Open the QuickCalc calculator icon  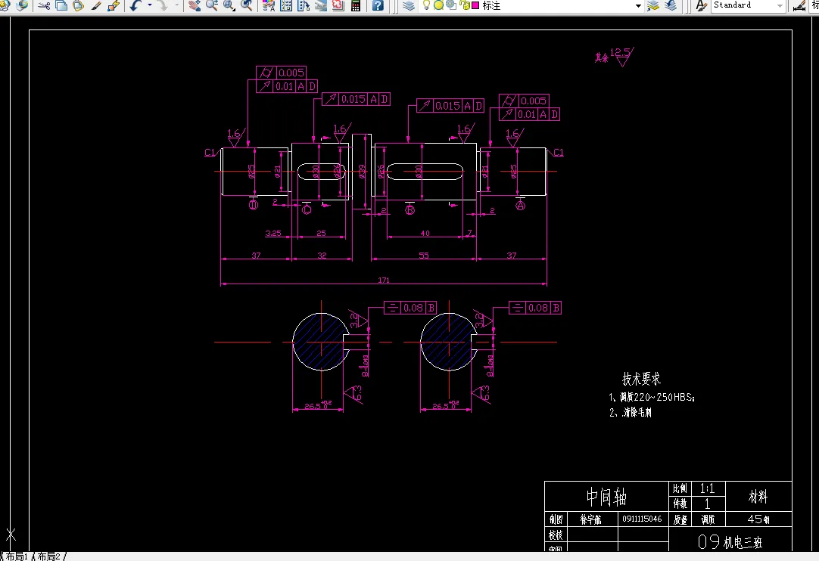(x=356, y=6)
